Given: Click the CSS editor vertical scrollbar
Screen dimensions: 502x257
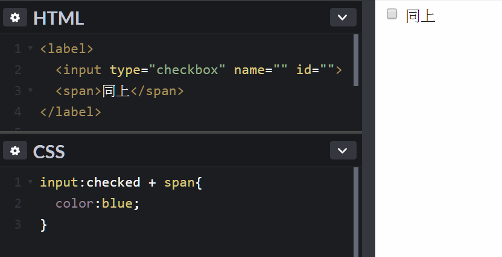Looking at the screenshot, I should (x=356, y=212).
